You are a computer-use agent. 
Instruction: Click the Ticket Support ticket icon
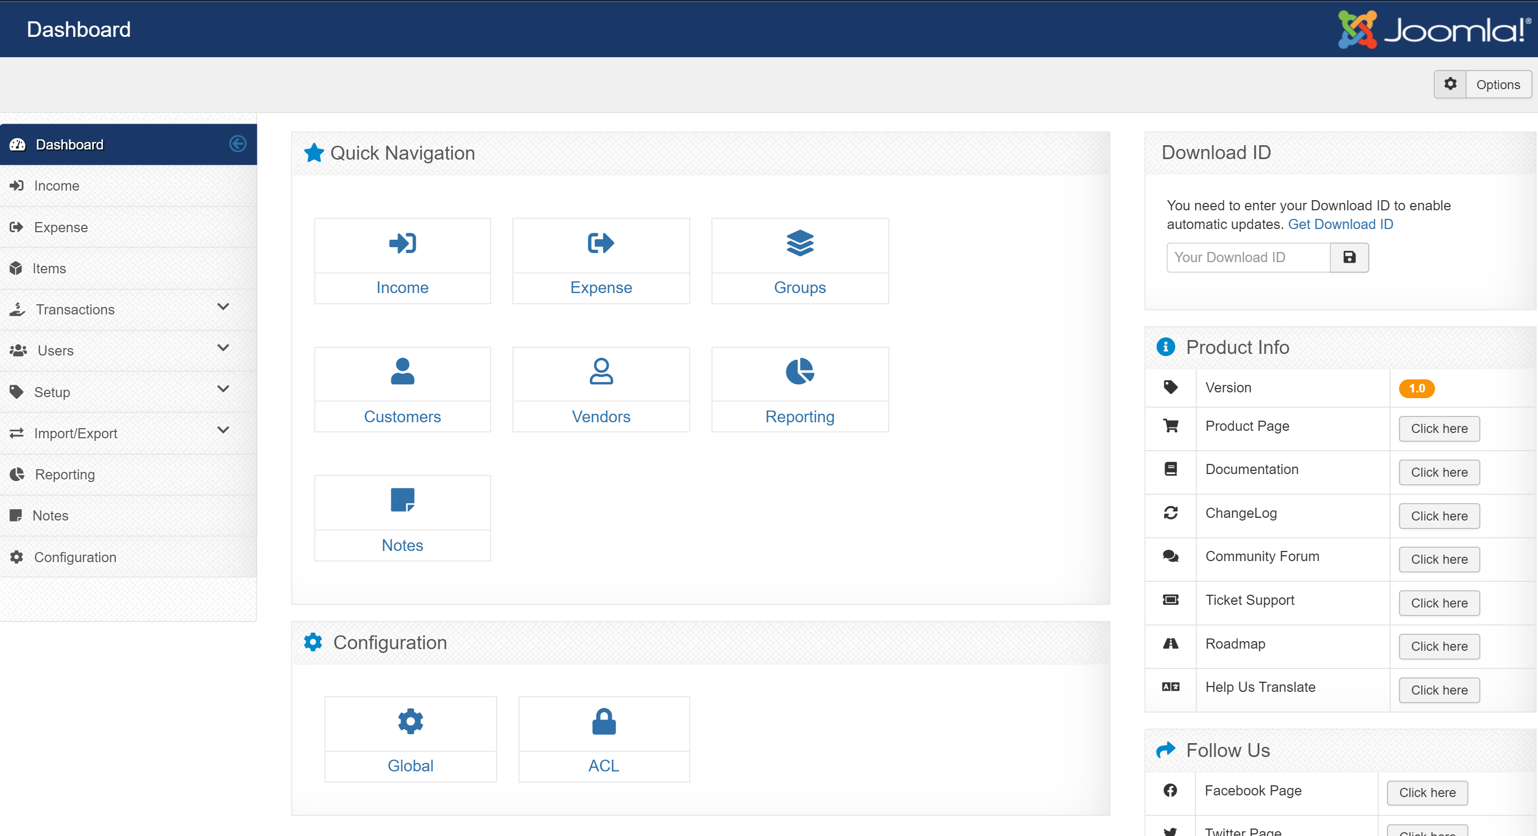click(1170, 600)
